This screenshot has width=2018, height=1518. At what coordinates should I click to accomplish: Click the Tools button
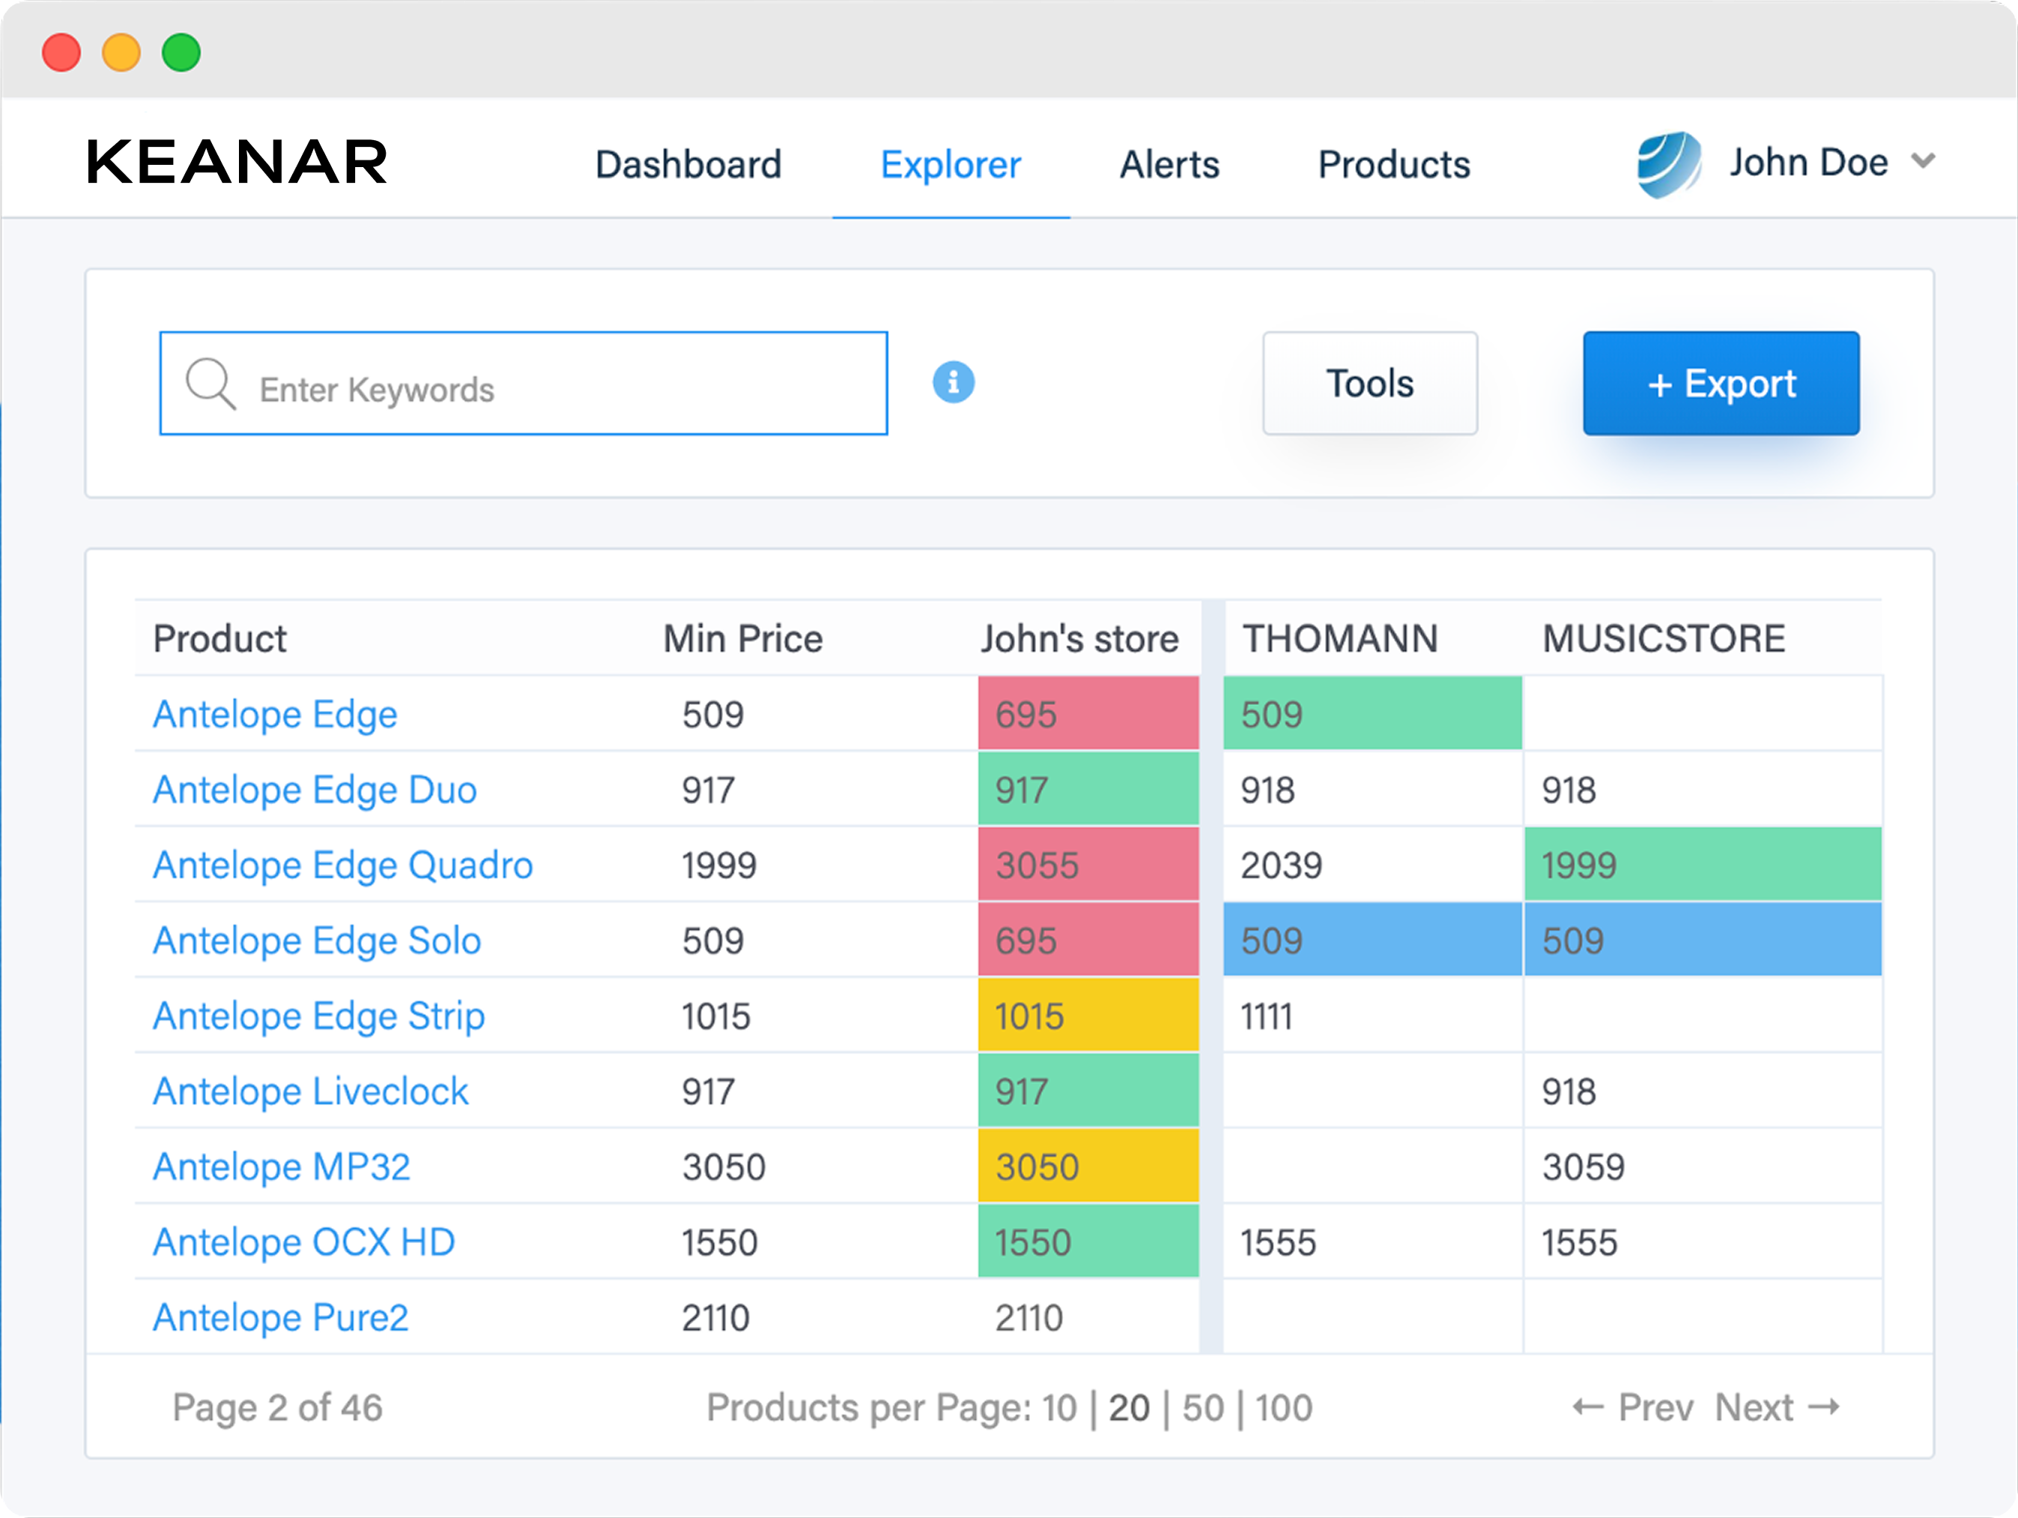coord(1369,383)
